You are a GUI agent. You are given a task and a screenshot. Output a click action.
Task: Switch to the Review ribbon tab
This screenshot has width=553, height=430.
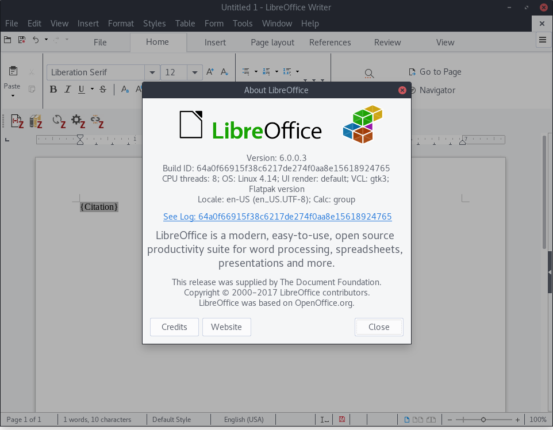(x=387, y=43)
